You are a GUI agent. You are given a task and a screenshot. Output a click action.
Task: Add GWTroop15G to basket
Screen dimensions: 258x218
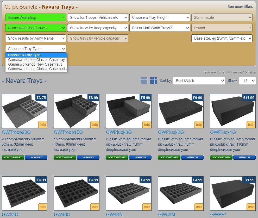(65, 158)
